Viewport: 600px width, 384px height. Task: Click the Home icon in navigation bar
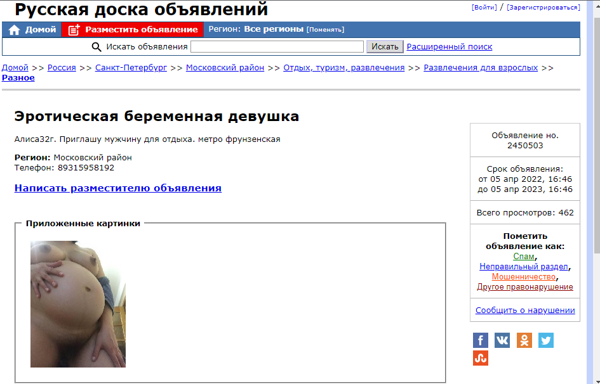pos(14,30)
